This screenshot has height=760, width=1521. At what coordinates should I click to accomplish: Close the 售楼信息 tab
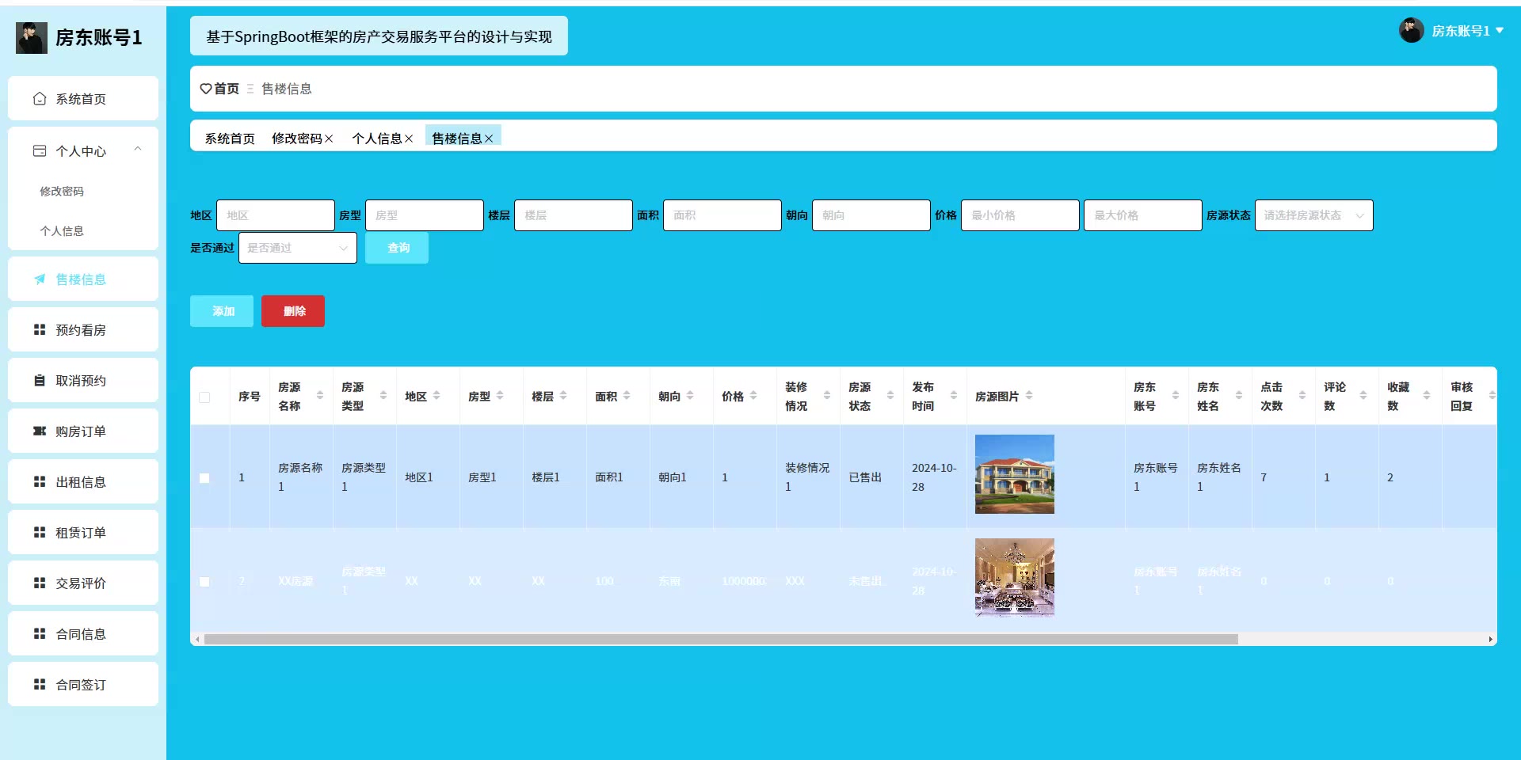[489, 139]
